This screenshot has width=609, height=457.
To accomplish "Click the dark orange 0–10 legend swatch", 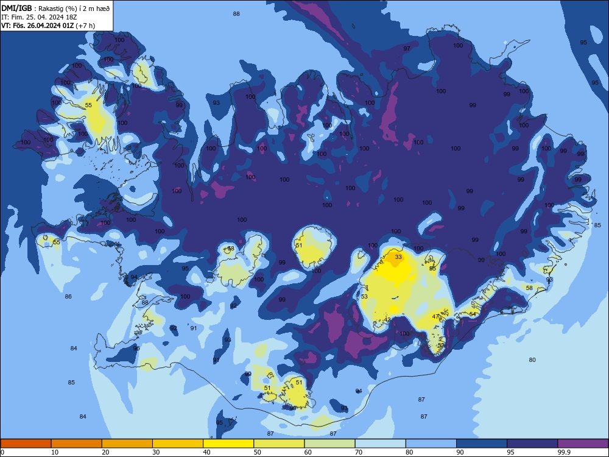I will 26,444.
